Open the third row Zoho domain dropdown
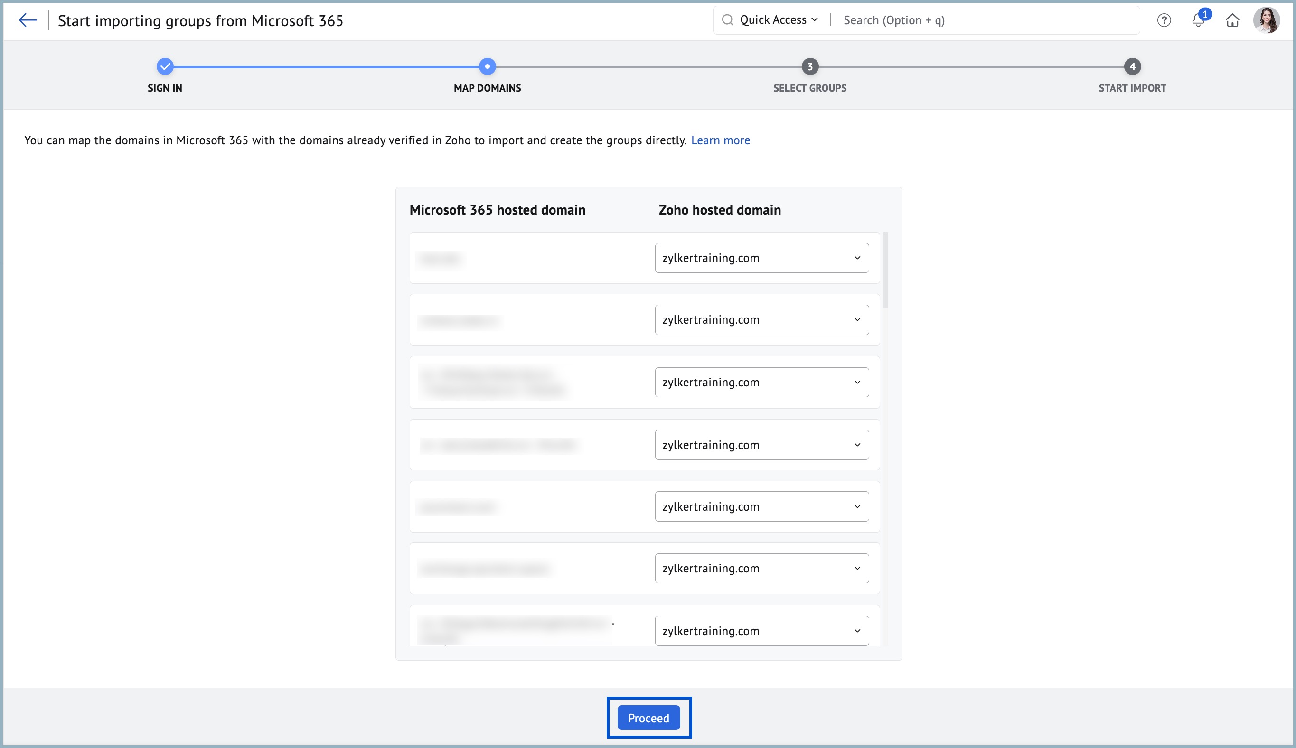The image size is (1296, 748). point(761,382)
